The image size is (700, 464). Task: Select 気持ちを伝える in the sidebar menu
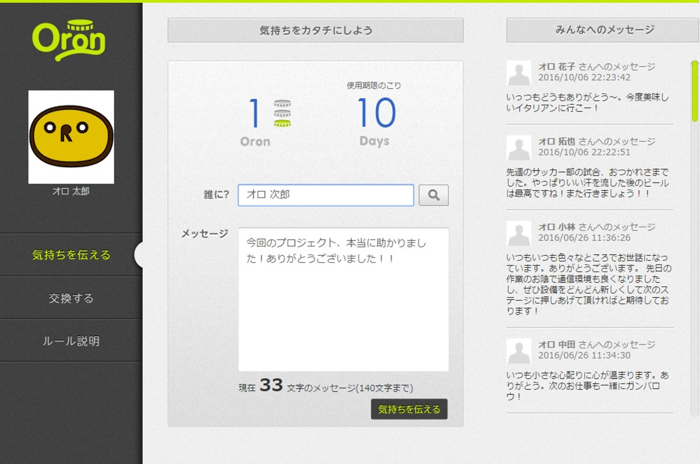coord(71,255)
